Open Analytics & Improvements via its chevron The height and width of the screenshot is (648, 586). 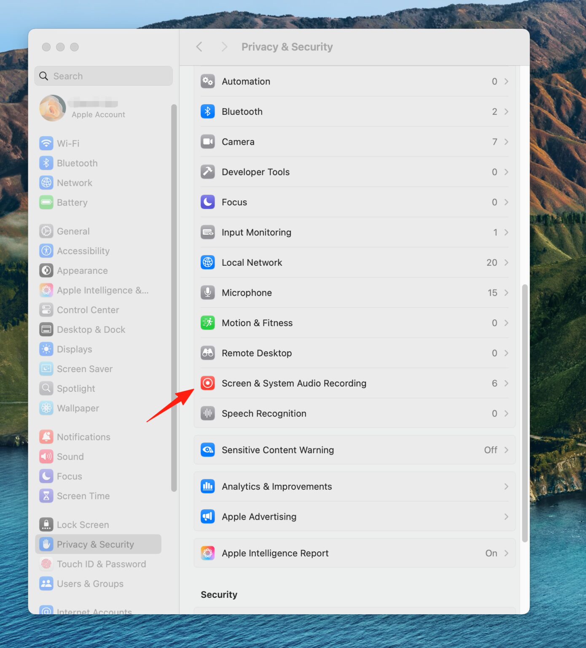pyautogui.click(x=506, y=486)
